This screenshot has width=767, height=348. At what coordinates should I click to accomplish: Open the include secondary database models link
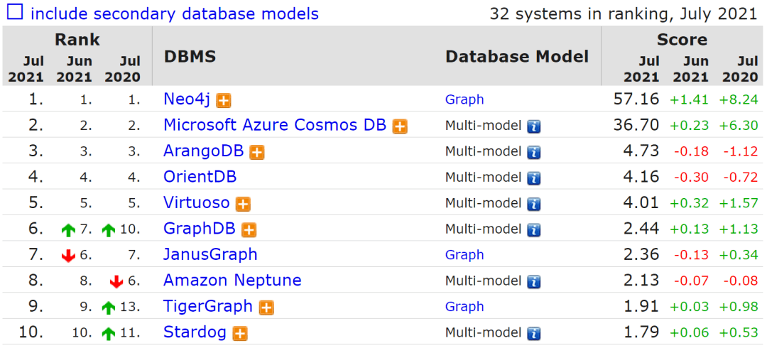click(x=175, y=13)
